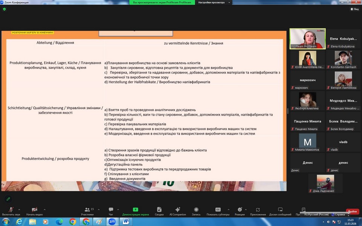Turn on camera with Начать видео
The width and height of the screenshot is (362, 226).
pyautogui.click(x=34, y=211)
